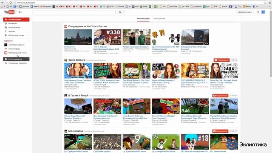Open the #18 thumbnail in MrLololoshka row

point(195,142)
